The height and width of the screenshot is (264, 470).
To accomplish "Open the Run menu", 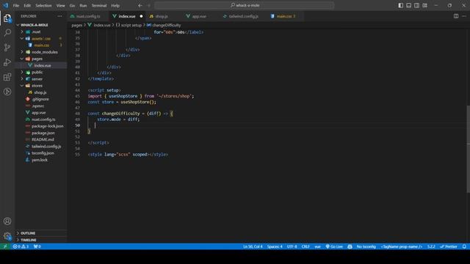I will 83,5.
